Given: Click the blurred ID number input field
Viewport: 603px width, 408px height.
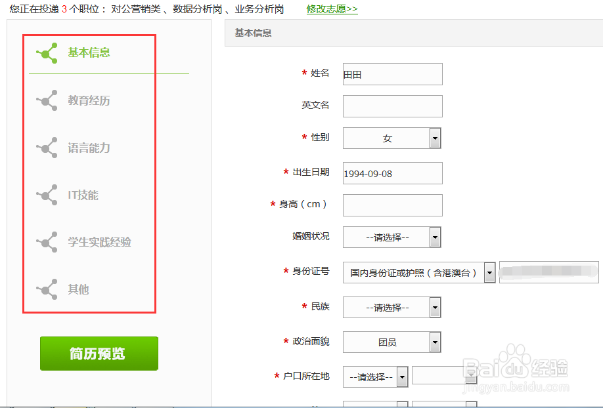Looking at the screenshot, I should (x=548, y=272).
